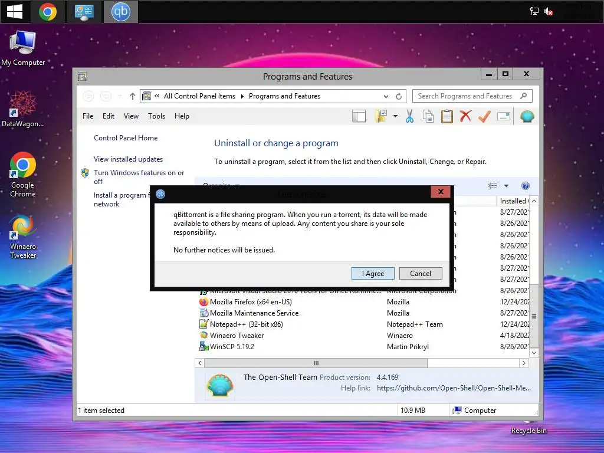The width and height of the screenshot is (604, 453).
Task: Open the Tools menu
Action: pyautogui.click(x=156, y=116)
